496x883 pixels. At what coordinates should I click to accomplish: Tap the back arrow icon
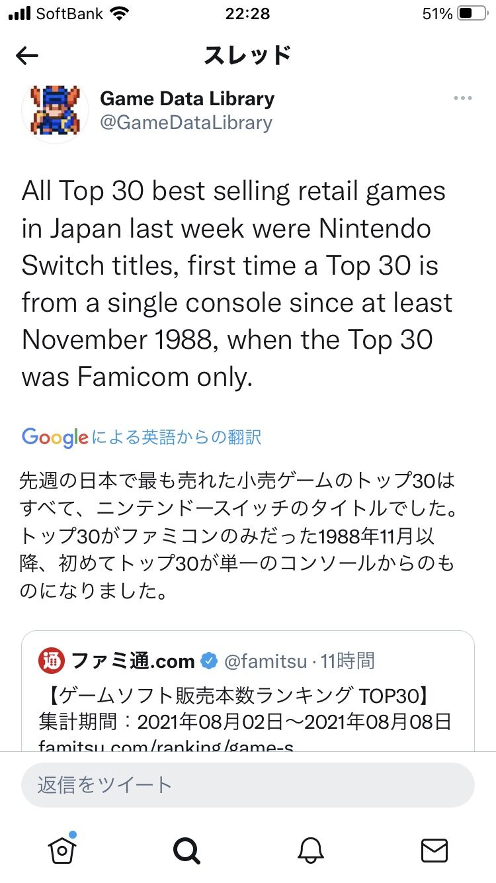tap(27, 56)
